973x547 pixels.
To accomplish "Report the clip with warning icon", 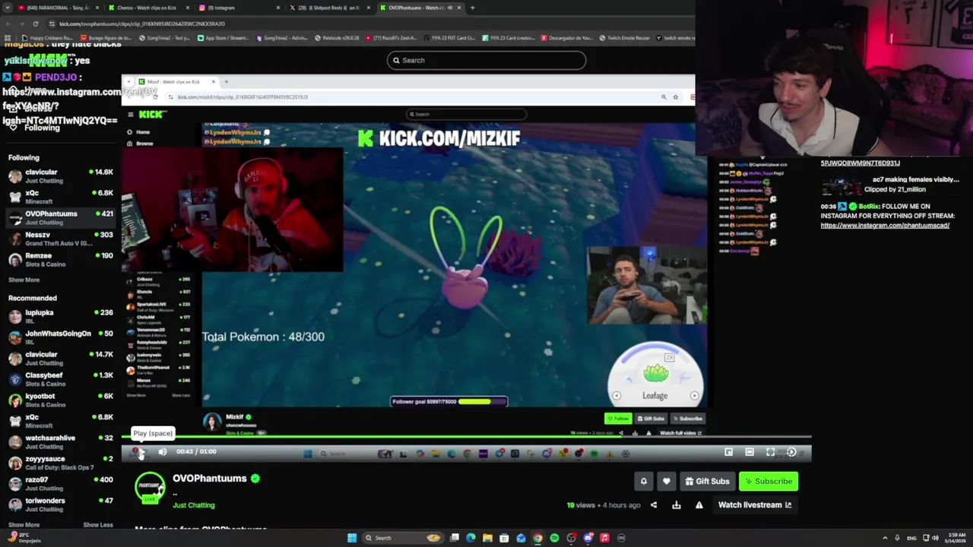I will (x=699, y=505).
